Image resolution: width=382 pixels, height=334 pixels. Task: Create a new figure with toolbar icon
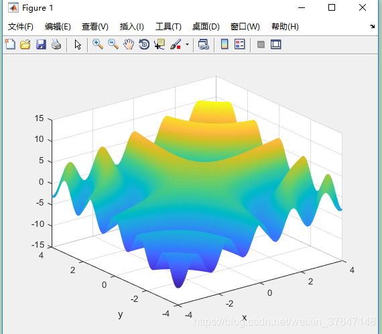click(10, 45)
